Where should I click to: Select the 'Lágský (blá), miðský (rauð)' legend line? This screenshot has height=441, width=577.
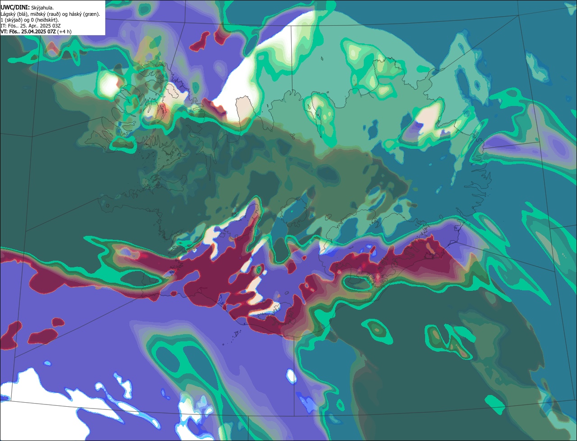tap(51, 14)
